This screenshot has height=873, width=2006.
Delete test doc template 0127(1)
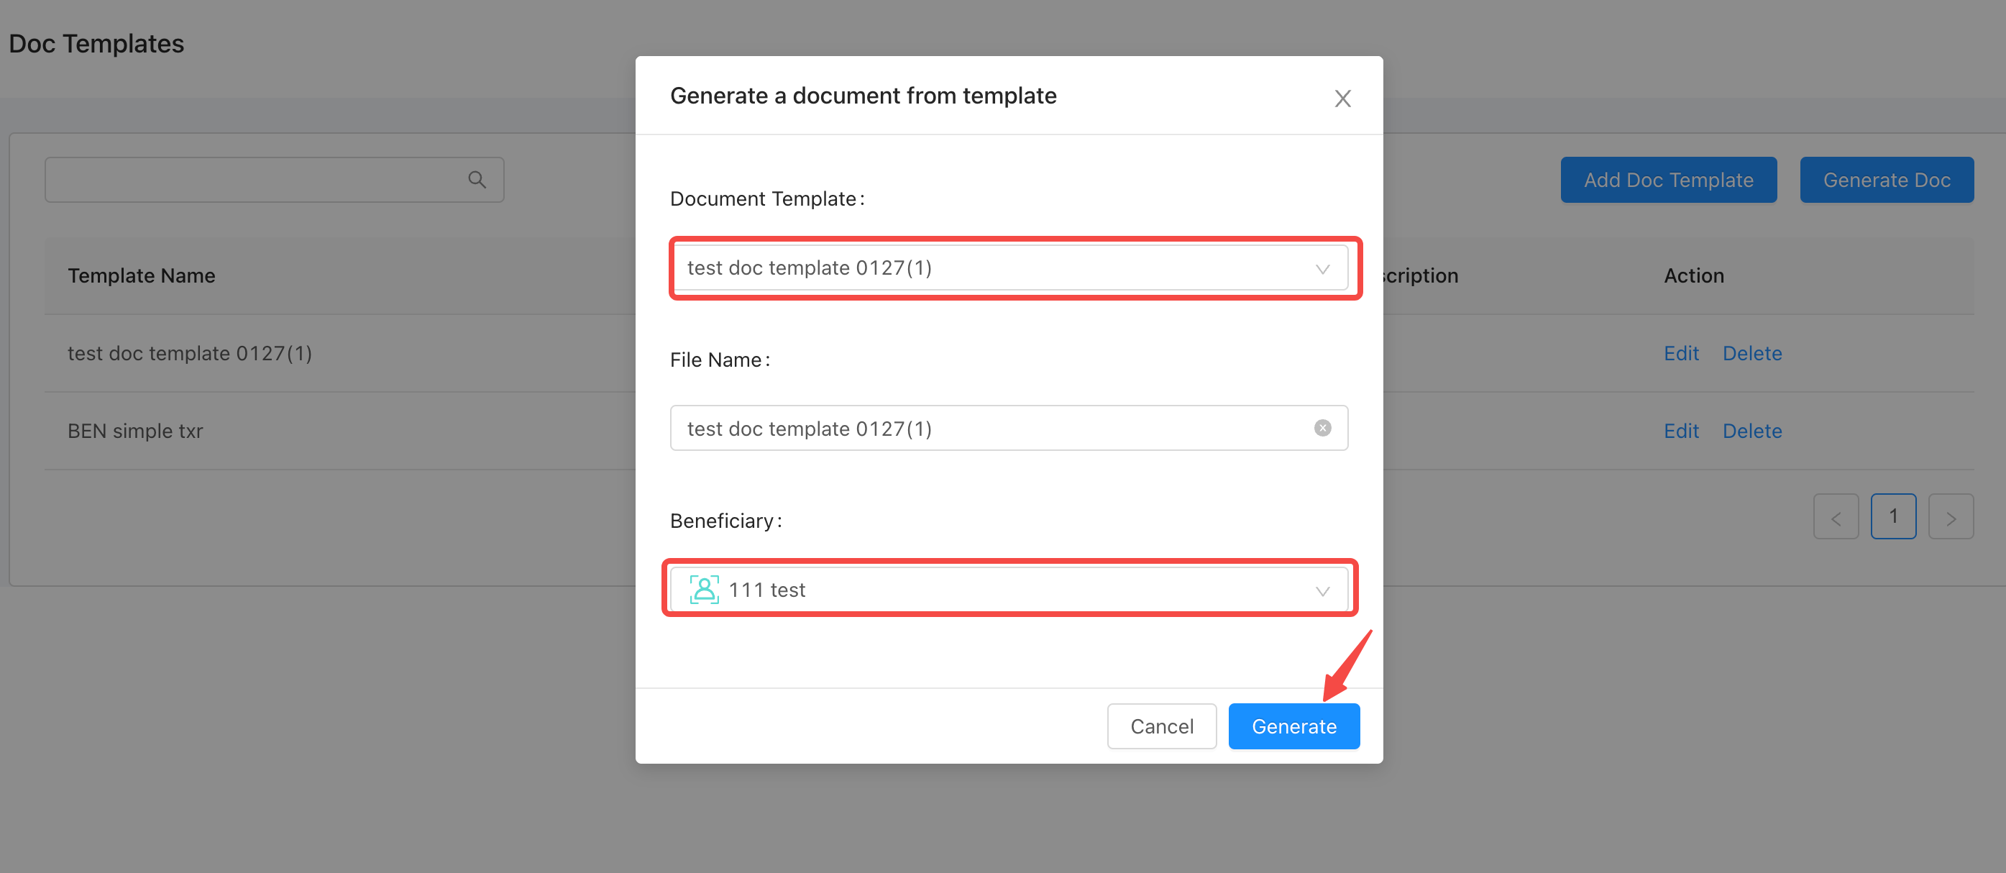[x=1751, y=354]
